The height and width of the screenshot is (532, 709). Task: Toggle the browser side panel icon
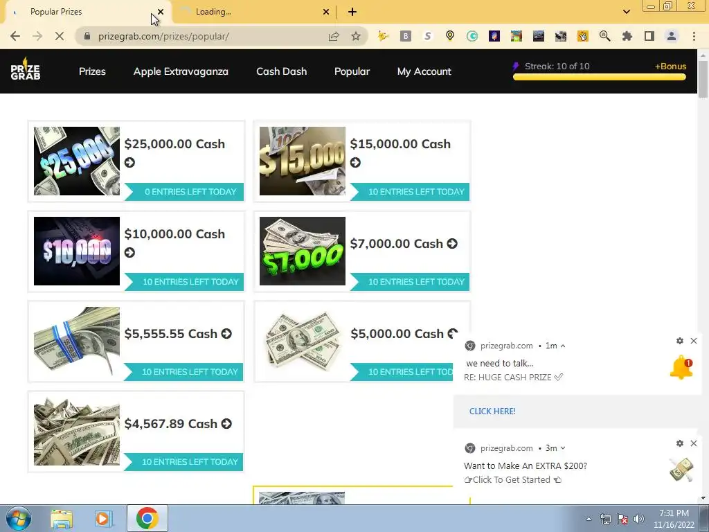pos(649,36)
